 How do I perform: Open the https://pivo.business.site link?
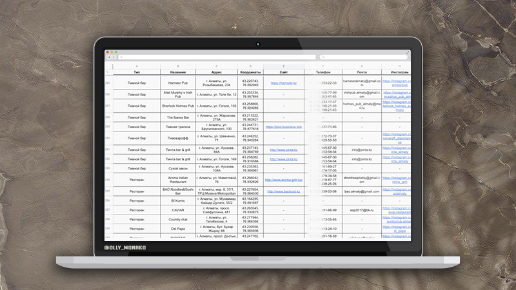click(x=284, y=127)
